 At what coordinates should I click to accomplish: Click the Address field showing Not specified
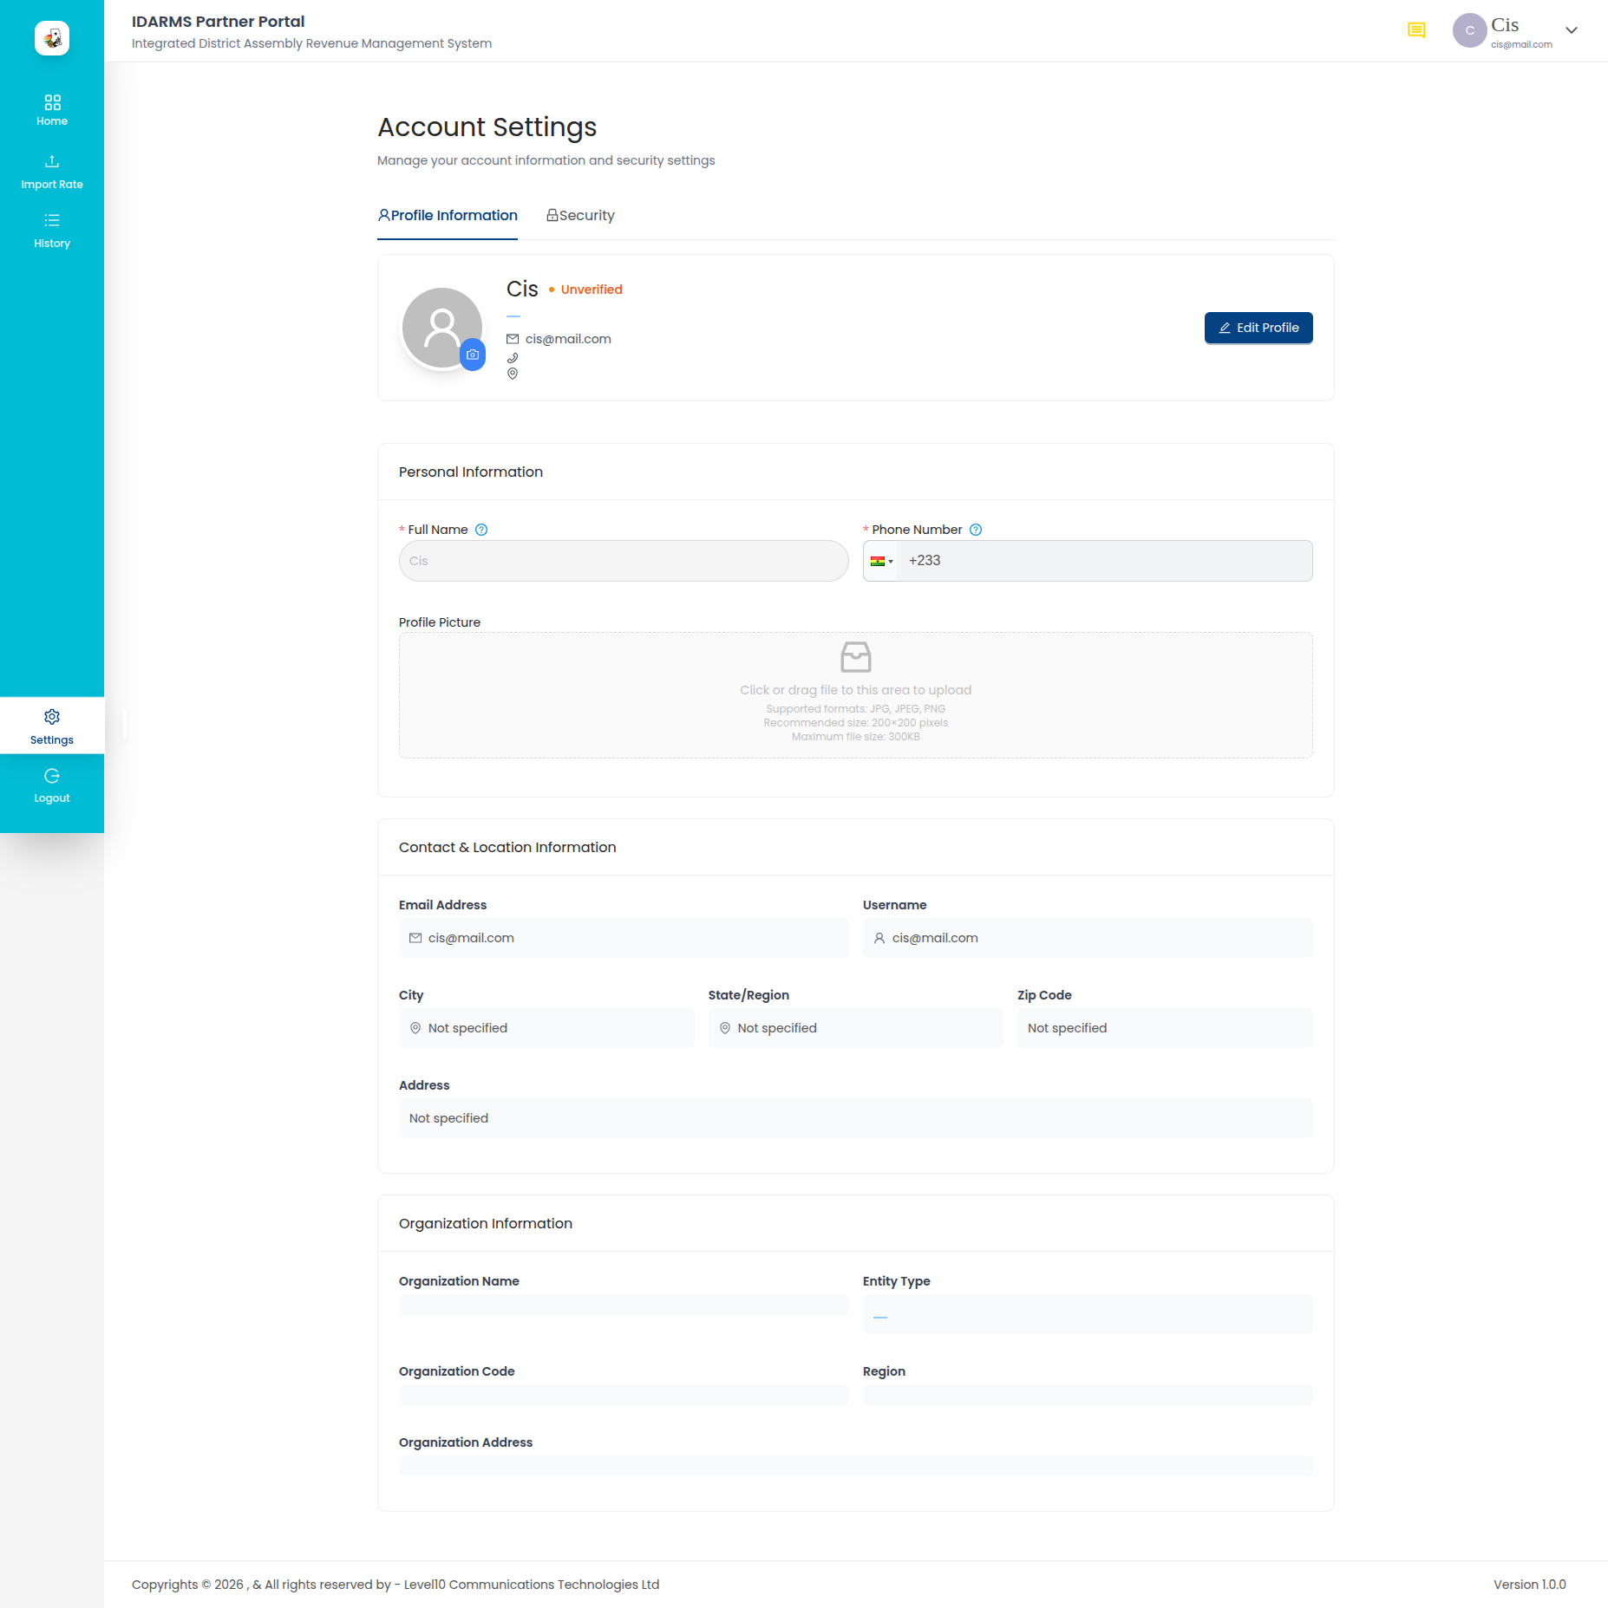pyautogui.click(x=856, y=1118)
